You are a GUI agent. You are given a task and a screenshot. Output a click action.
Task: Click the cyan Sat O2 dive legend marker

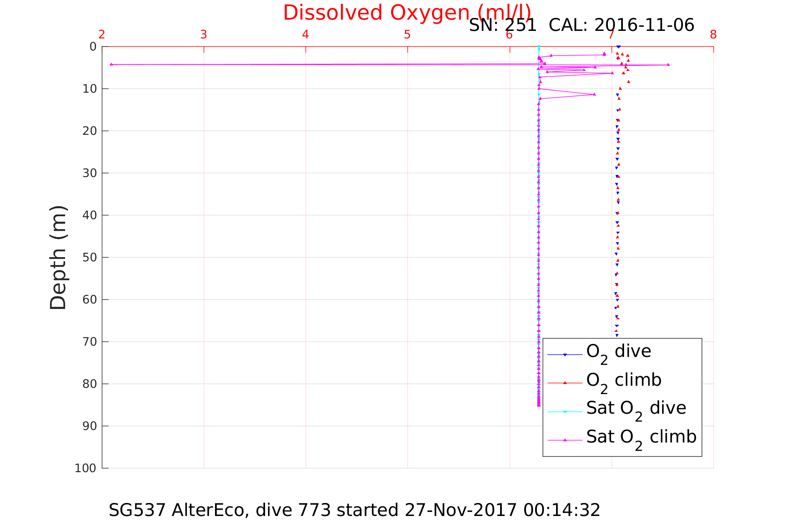click(x=565, y=412)
